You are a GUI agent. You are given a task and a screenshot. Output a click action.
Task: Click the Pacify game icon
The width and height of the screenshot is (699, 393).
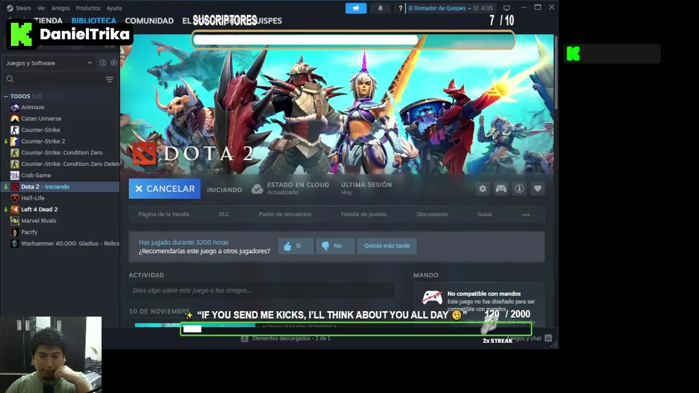(x=15, y=232)
